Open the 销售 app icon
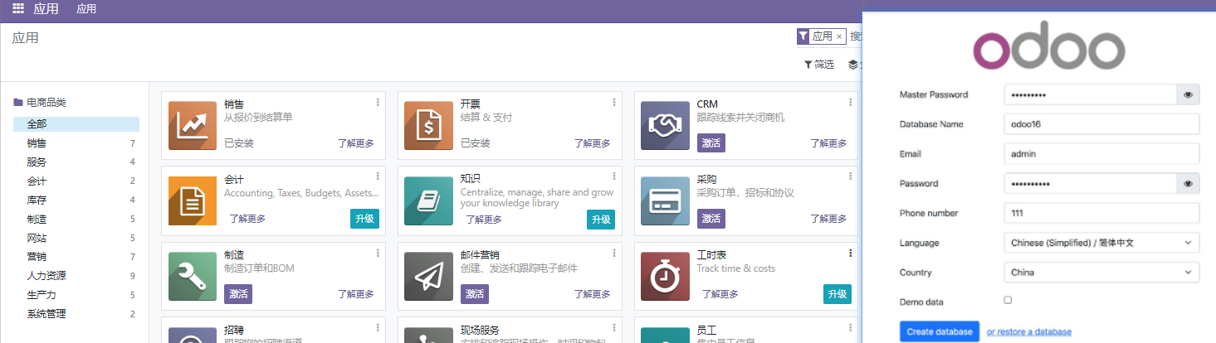The width and height of the screenshot is (1216, 343). coord(193,126)
